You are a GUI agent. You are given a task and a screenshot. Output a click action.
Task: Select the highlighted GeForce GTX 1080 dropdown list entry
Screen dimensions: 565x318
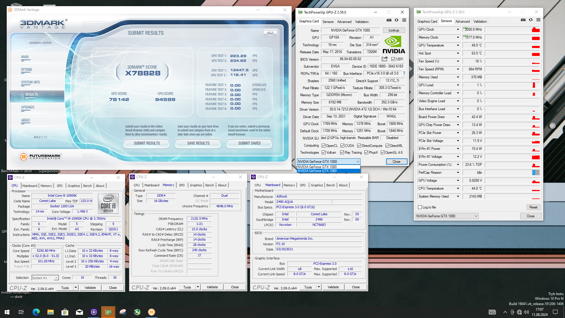pos(328,171)
